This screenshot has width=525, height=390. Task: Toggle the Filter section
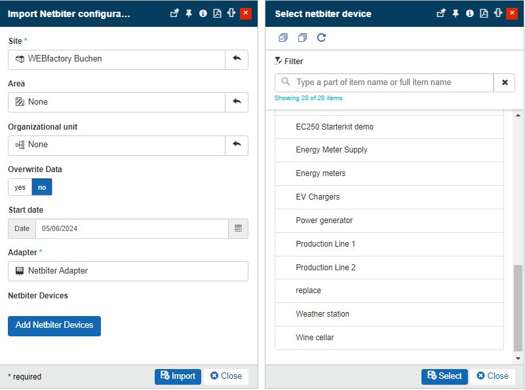(289, 61)
